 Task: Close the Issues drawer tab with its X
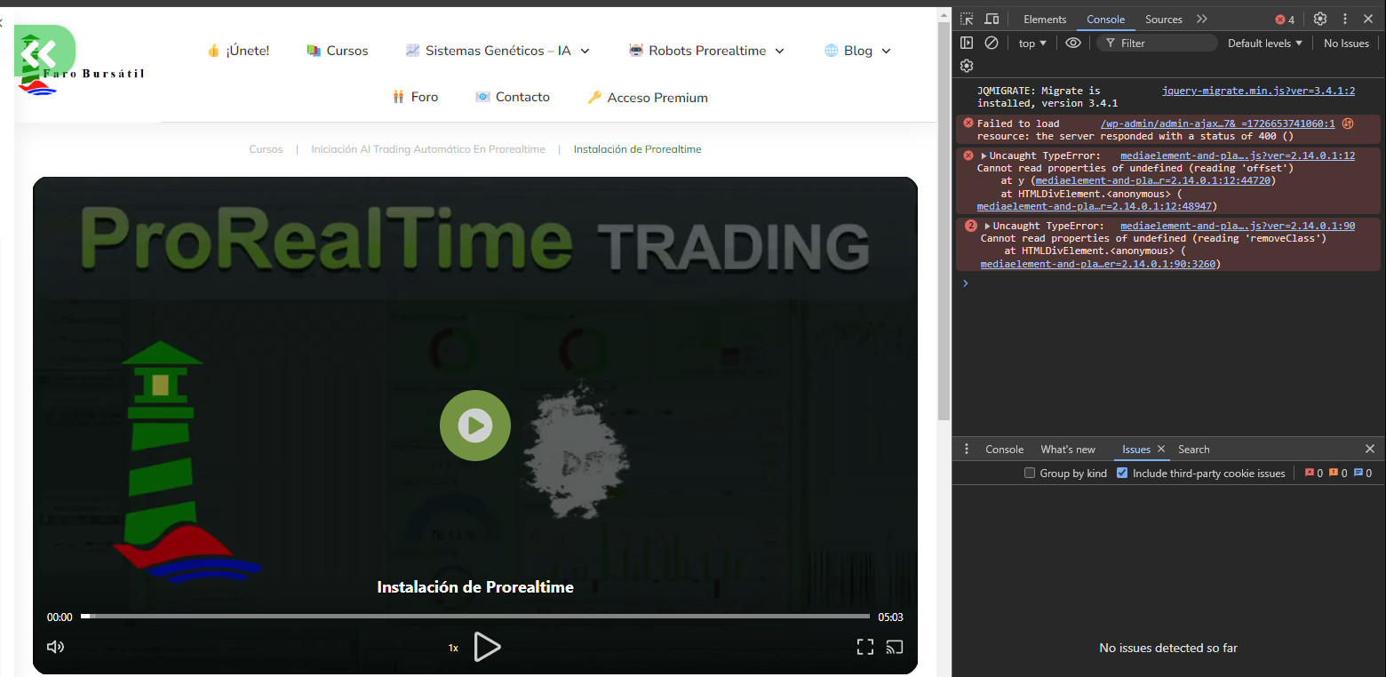pyautogui.click(x=1161, y=449)
